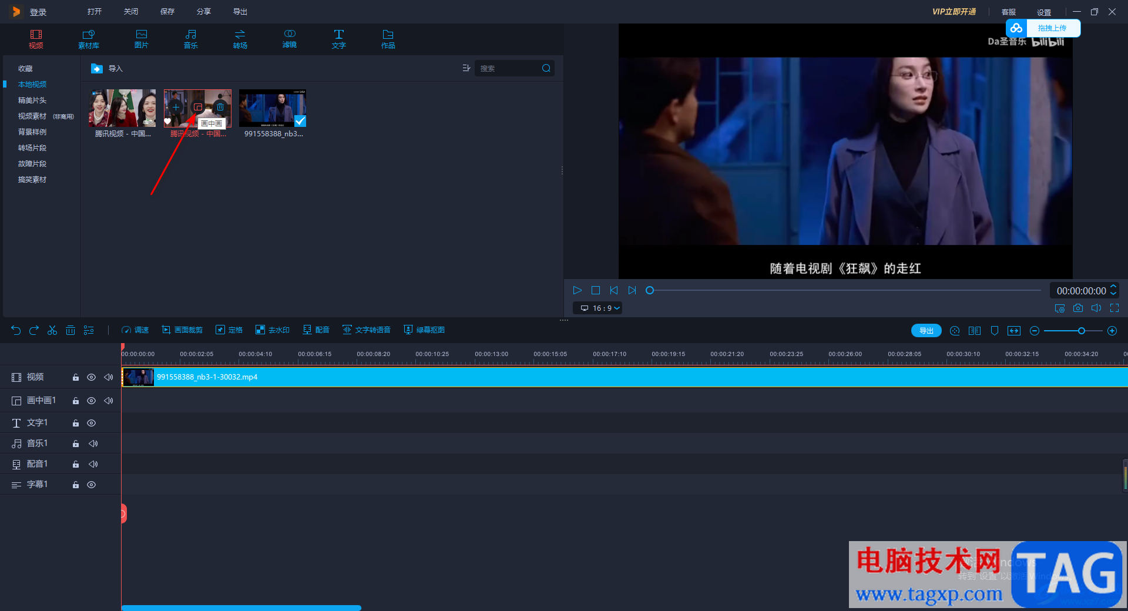Image resolution: width=1128 pixels, height=611 pixels.
Task: Lock the 视频 track
Action: tap(75, 377)
